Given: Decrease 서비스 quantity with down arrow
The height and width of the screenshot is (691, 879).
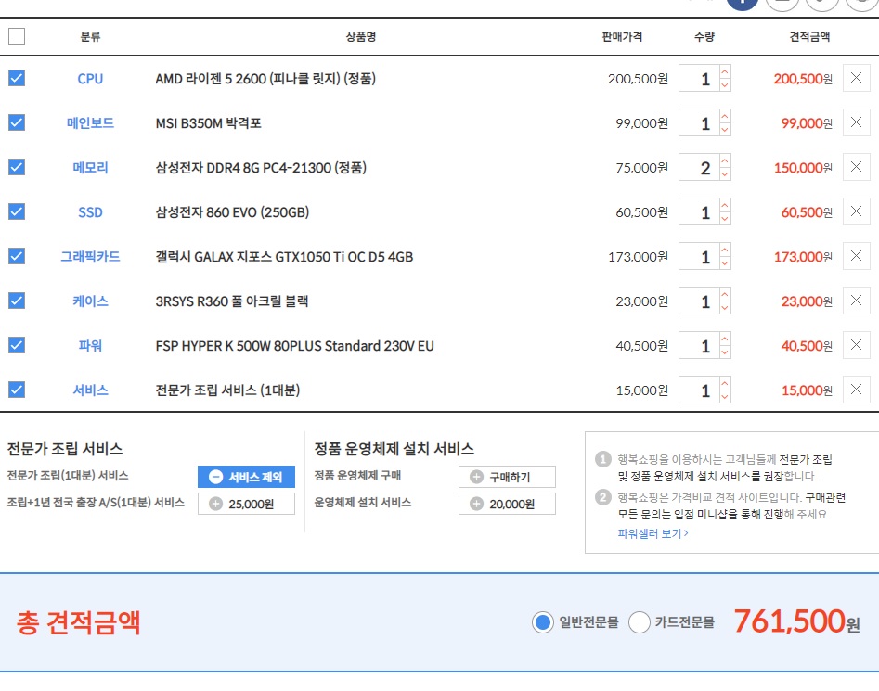Looking at the screenshot, I should coord(725,396).
